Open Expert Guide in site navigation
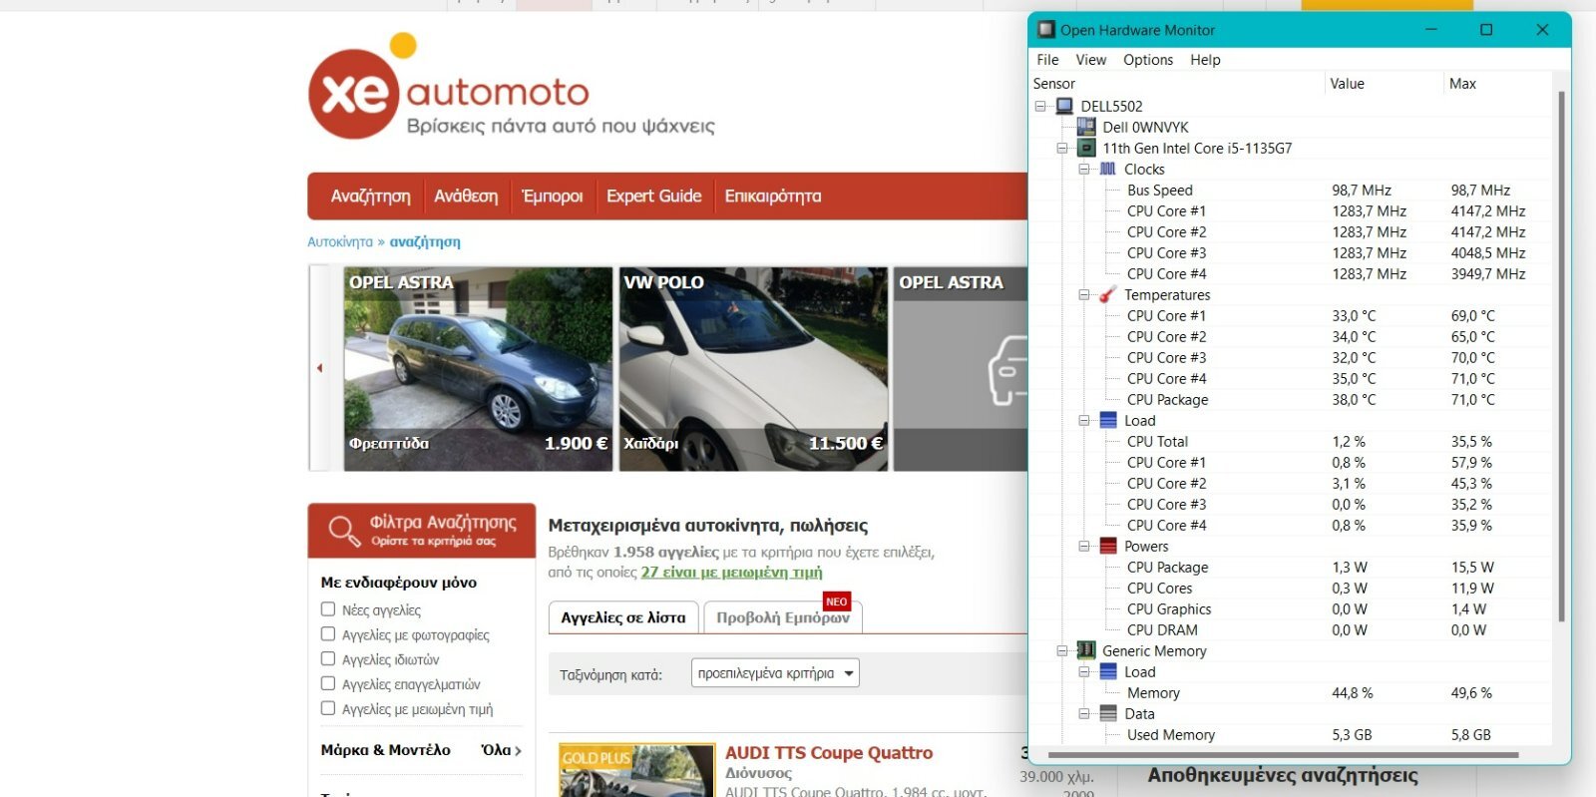The height and width of the screenshot is (797, 1596). 654,196
